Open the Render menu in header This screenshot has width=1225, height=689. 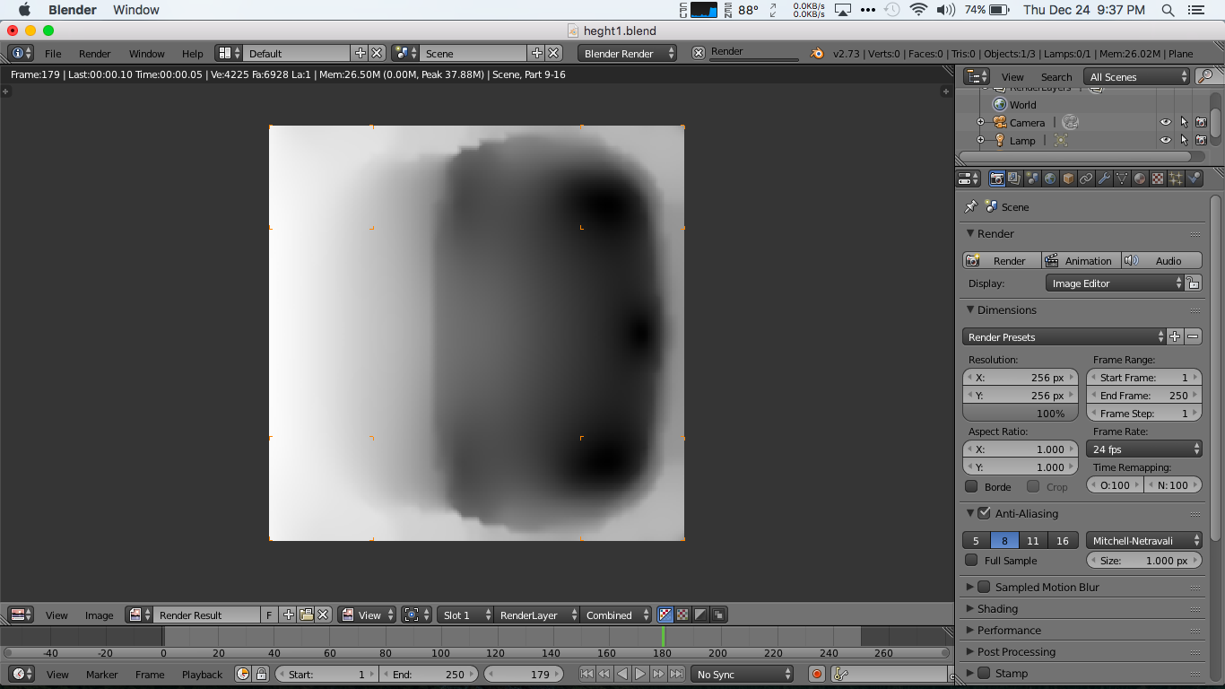(94, 54)
